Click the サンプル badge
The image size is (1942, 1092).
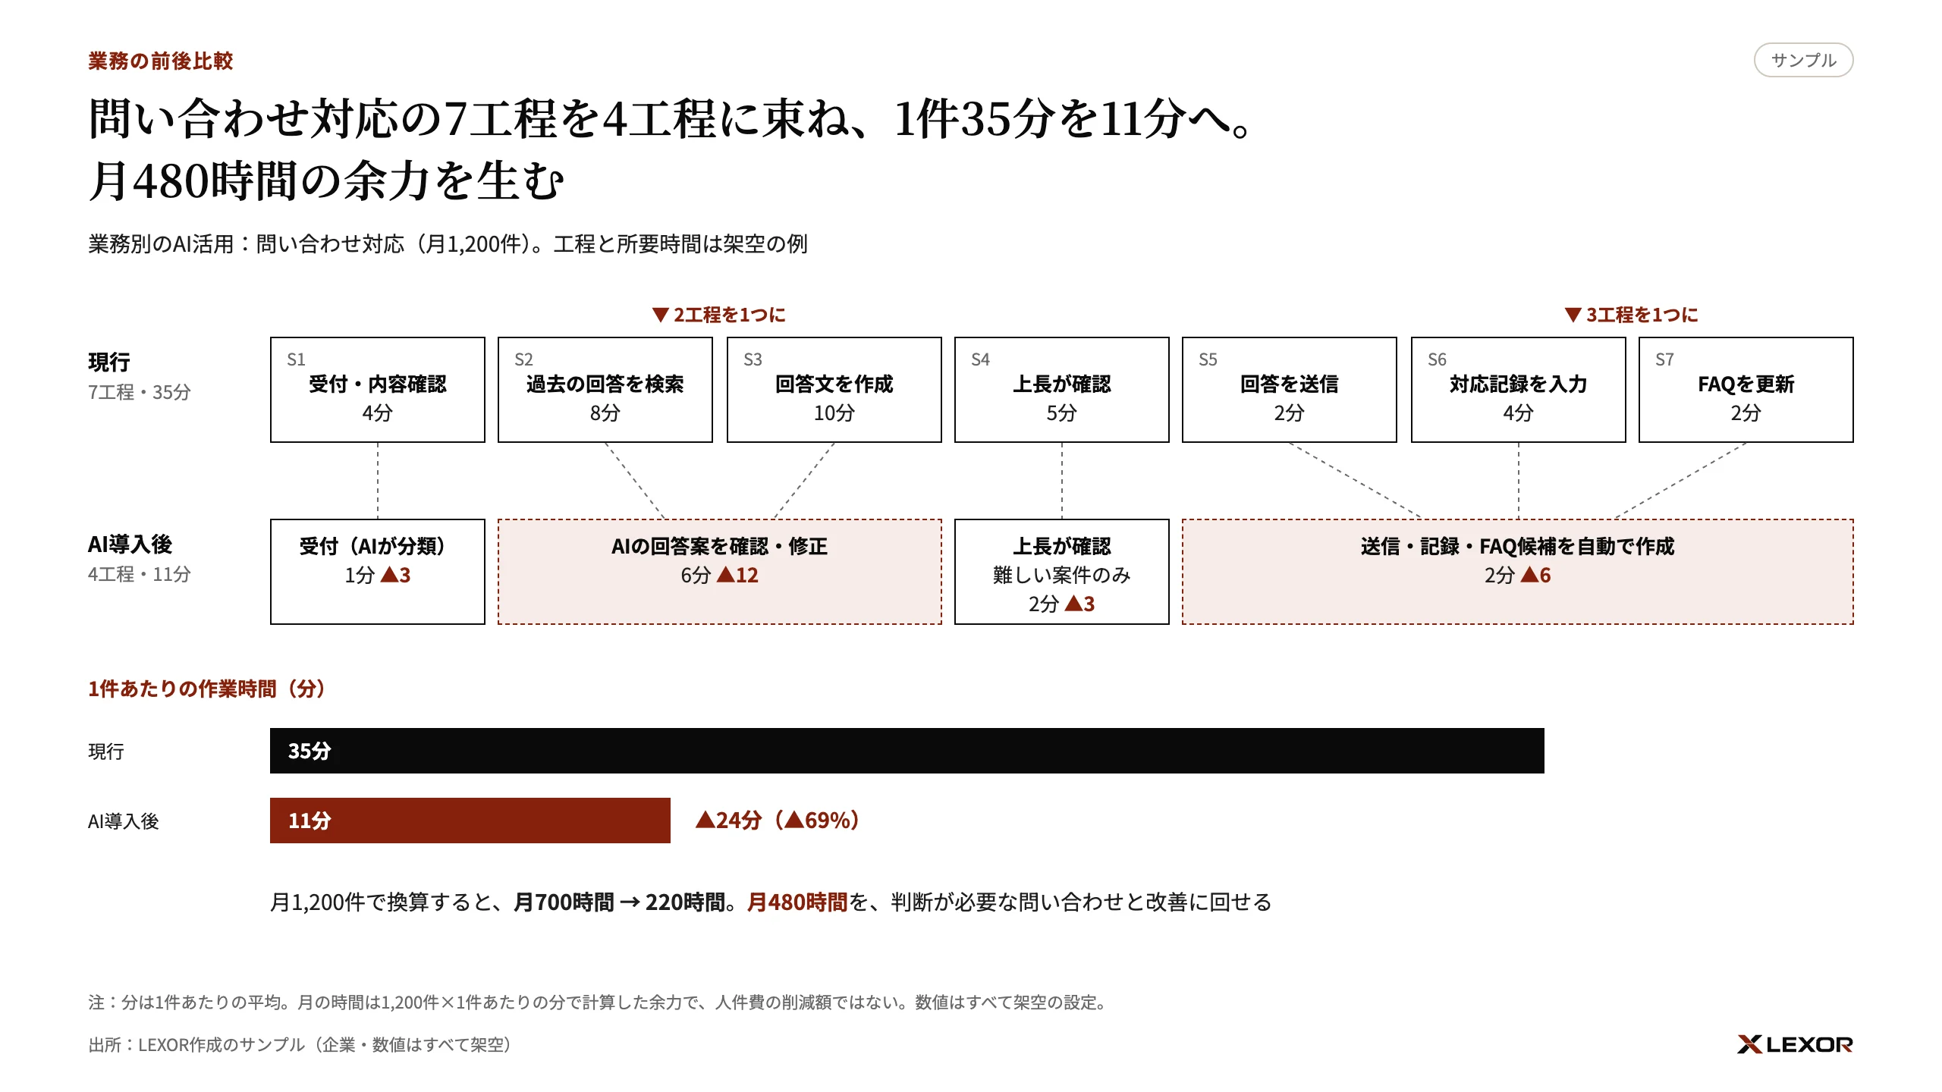coord(1803,60)
